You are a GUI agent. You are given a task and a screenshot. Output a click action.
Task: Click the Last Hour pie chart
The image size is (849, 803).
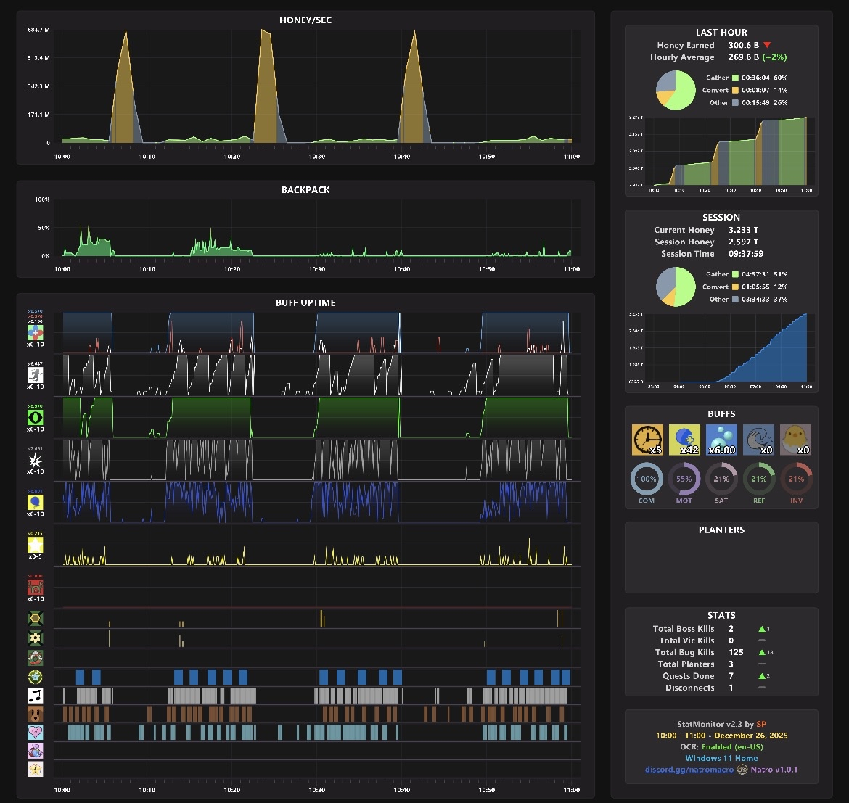[x=676, y=91]
